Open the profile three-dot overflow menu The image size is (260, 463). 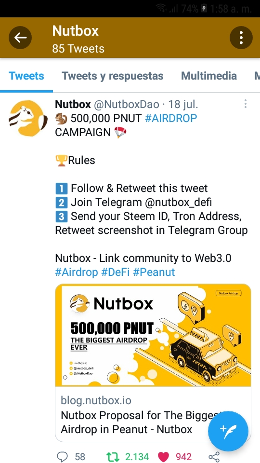point(241,38)
